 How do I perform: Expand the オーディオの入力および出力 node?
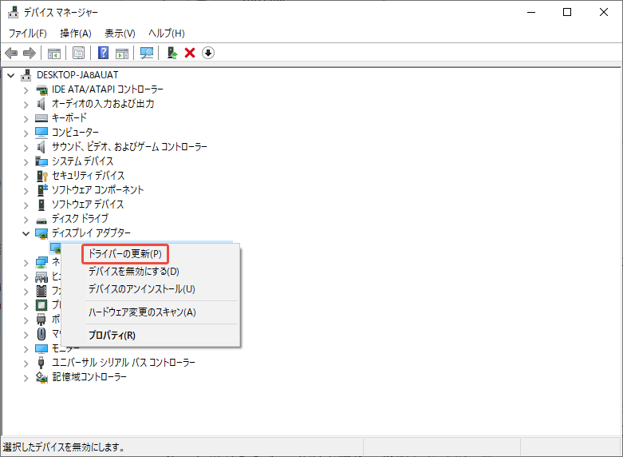coord(26,105)
